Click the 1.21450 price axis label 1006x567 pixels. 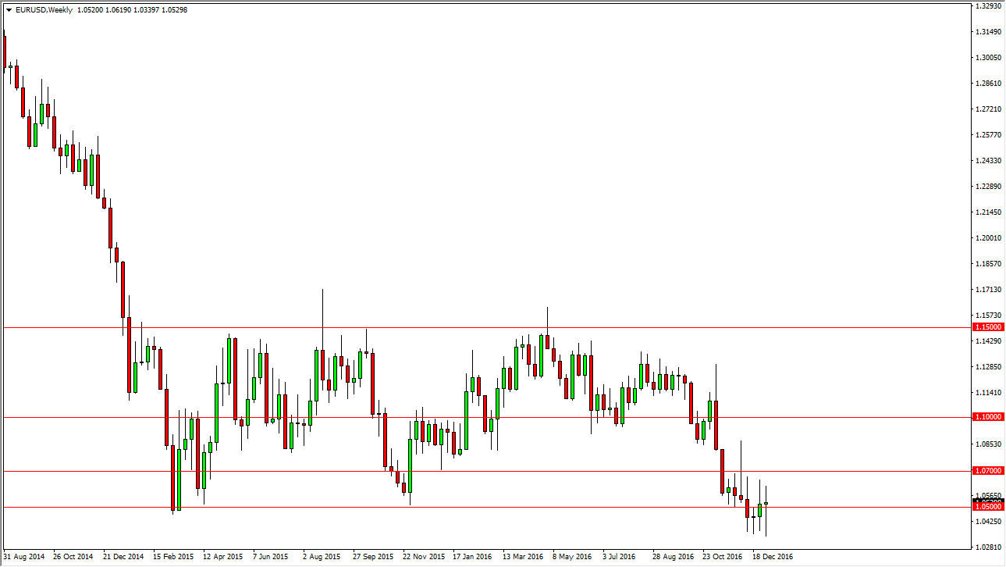coord(988,212)
